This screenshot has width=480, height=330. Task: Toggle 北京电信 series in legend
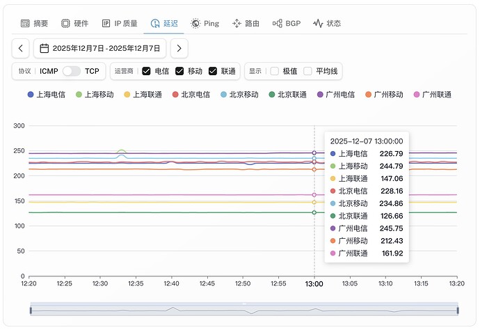(191, 95)
